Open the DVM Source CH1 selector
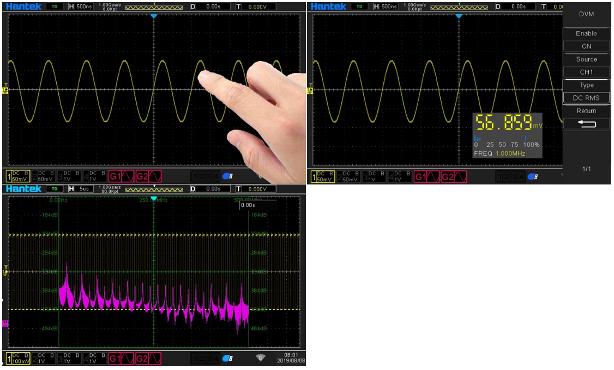The width and height of the screenshot is (614, 370). 586,72
